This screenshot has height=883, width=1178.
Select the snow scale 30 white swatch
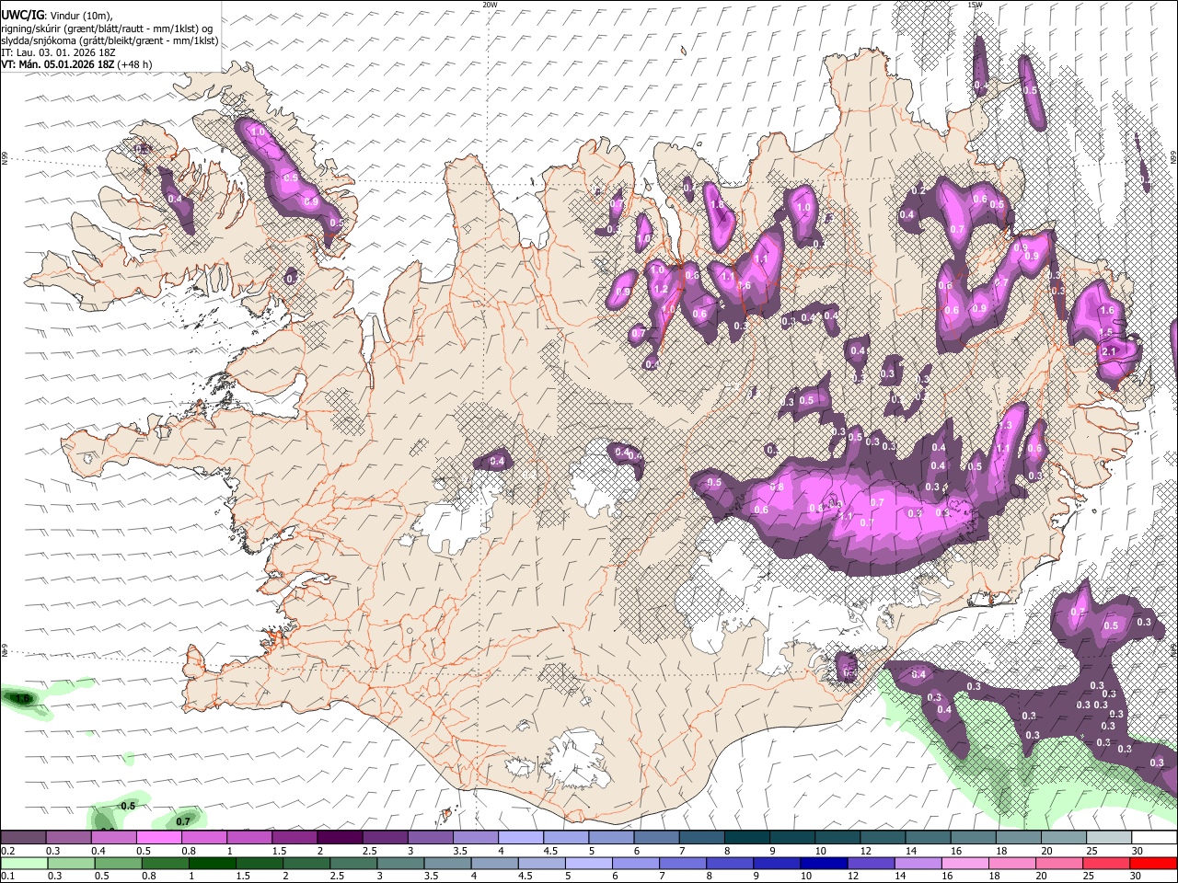coord(1153,838)
